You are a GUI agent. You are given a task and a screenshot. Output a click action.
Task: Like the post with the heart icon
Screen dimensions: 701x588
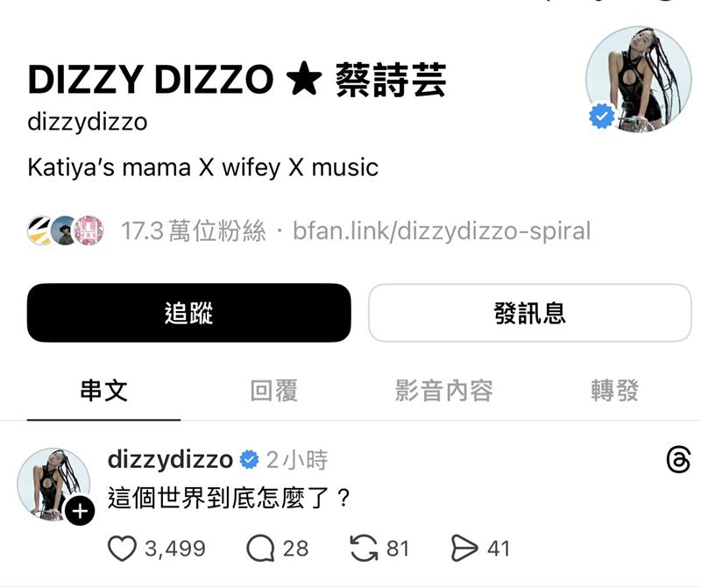click(x=122, y=549)
